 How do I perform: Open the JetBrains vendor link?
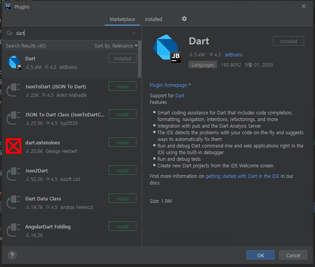click(x=233, y=55)
